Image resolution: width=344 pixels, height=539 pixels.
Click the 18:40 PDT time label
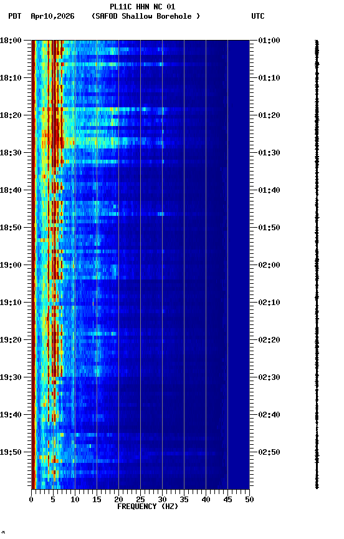point(11,190)
